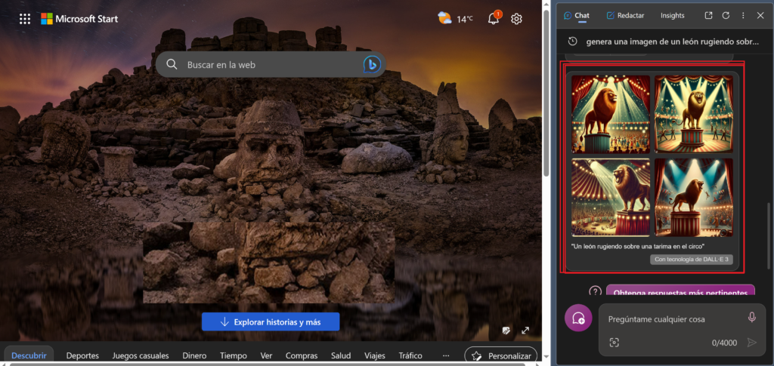Viewport: 774px width, 366px height.
Task: Open Copilot chat in new window
Action: pyautogui.click(x=708, y=15)
